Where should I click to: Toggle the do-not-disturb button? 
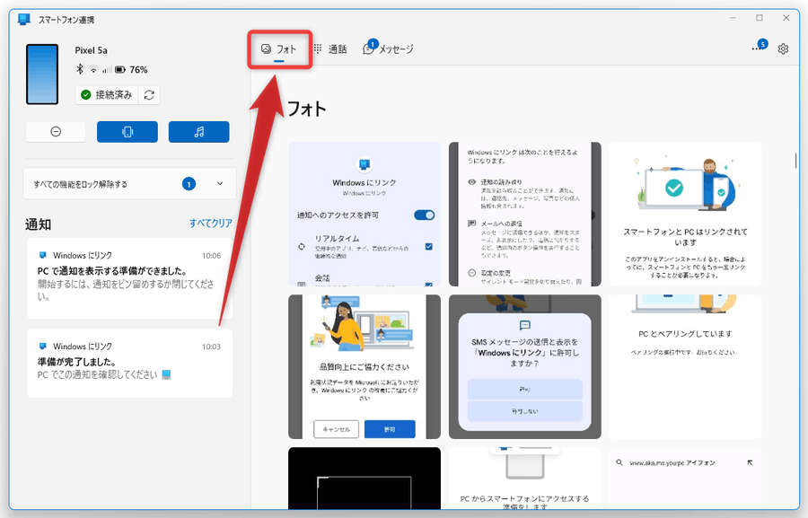point(56,131)
